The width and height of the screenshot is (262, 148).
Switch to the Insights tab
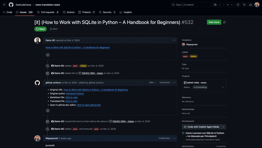(x=126, y=12)
